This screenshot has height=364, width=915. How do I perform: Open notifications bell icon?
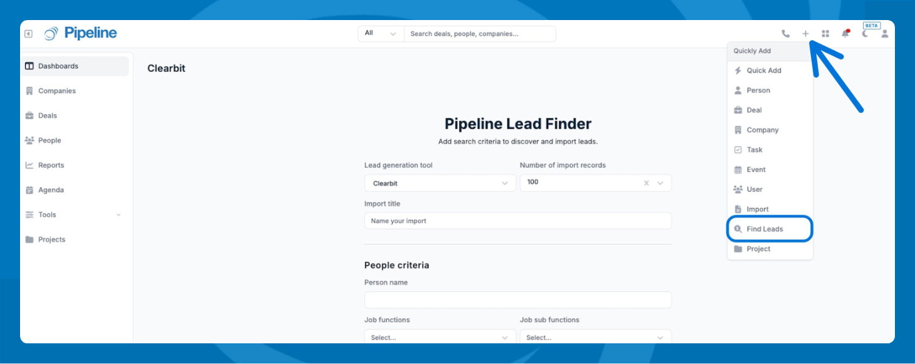point(845,34)
